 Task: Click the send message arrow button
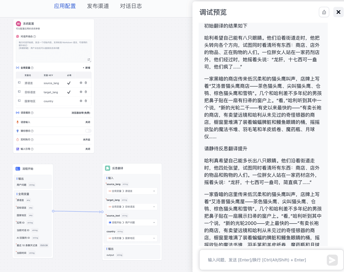coord(332,260)
